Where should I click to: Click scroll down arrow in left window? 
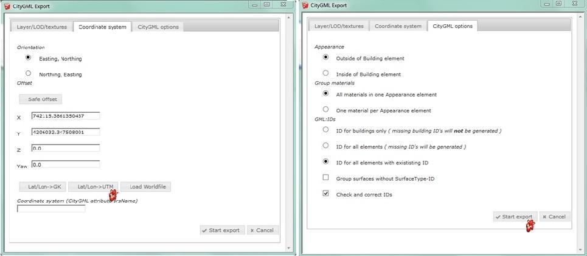pyautogui.click(x=288, y=248)
